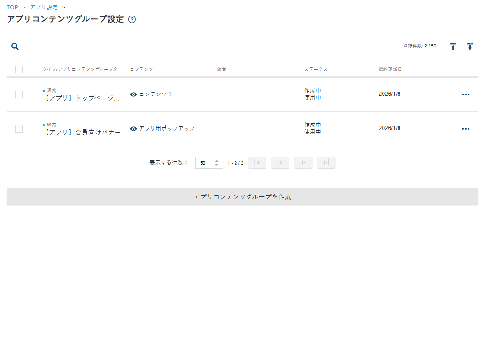This screenshot has width=485, height=337.
Task: Open TOP breadcrumb link
Action: [x=12, y=7]
